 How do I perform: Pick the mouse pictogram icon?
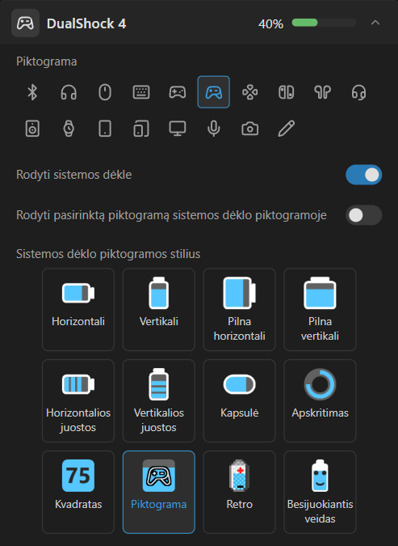pos(105,92)
